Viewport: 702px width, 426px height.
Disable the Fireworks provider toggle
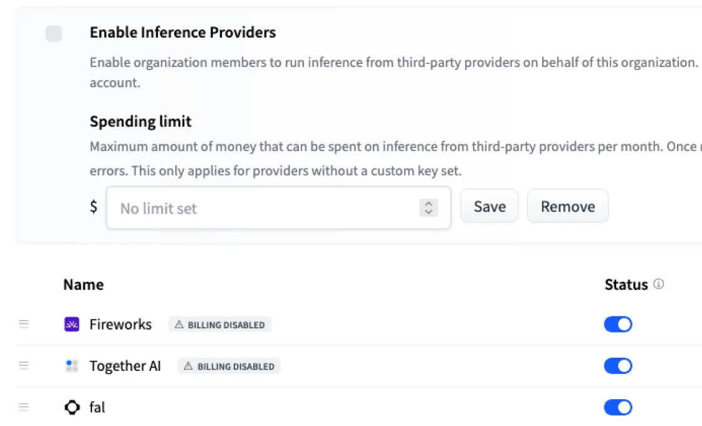tap(618, 324)
